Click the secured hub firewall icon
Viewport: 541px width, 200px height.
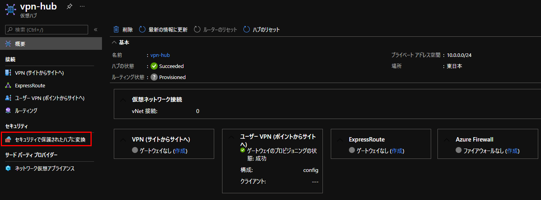click(8, 140)
